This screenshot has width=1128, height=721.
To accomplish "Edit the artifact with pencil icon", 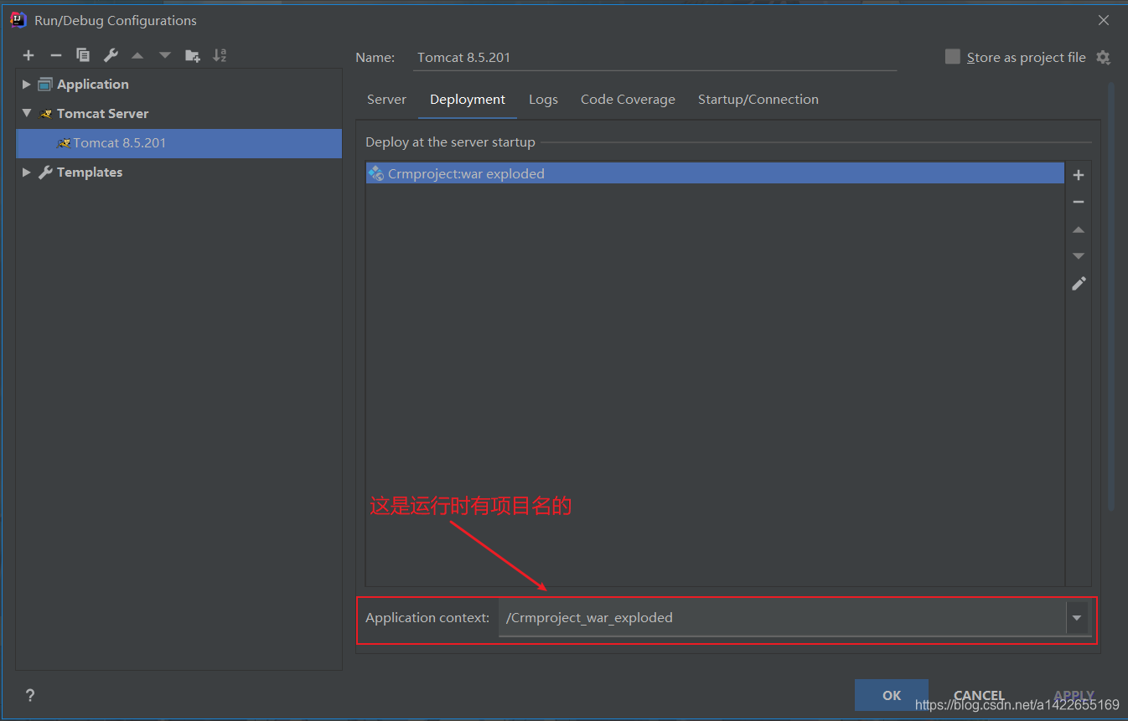I will tap(1079, 284).
